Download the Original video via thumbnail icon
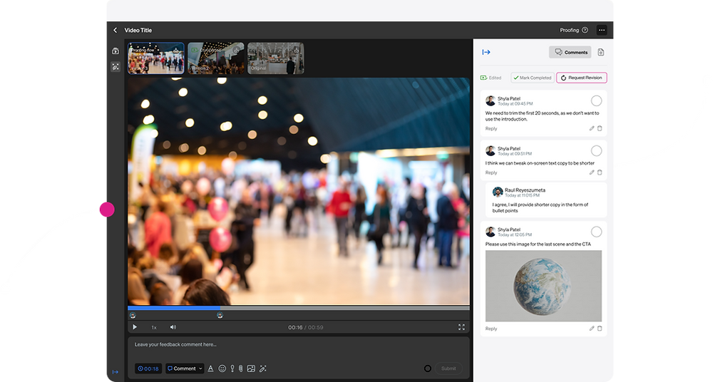This screenshot has width=713, height=382. tap(297, 50)
